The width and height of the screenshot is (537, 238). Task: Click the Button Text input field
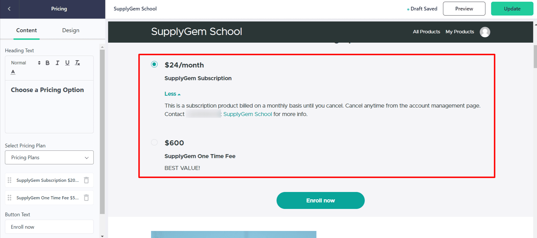49,227
